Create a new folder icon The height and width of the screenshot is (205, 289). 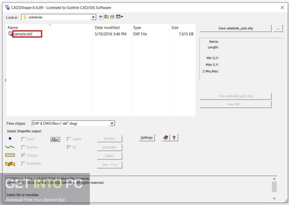[x=112, y=17]
